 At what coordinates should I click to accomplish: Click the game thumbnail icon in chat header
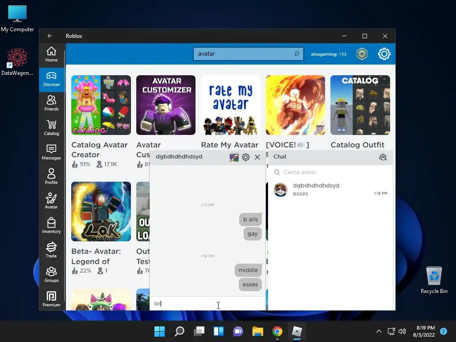pos(234,157)
